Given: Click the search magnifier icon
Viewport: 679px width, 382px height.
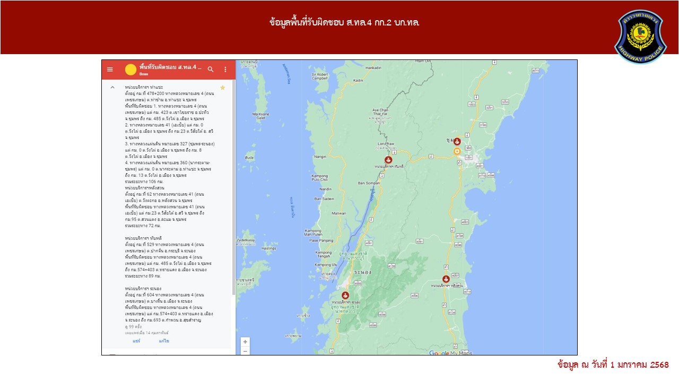Looking at the screenshot, I should tap(211, 70).
